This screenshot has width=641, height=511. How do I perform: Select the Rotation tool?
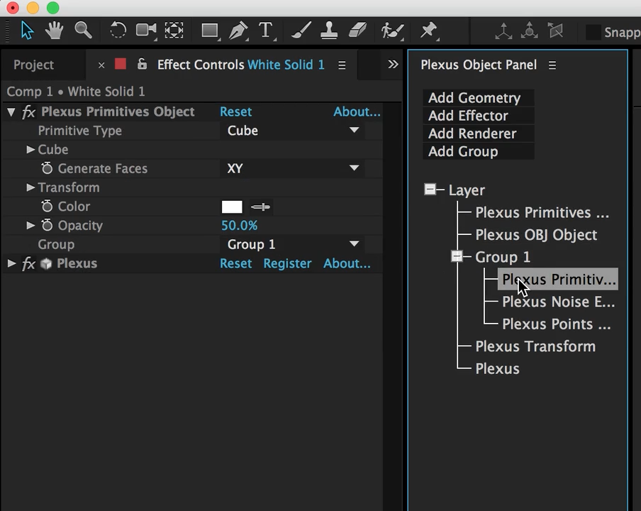(118, 31)
